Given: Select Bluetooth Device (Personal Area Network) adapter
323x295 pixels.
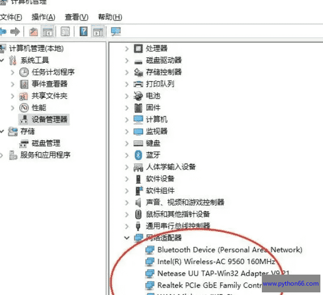Looking at the screenshot, I should (229, 250).
